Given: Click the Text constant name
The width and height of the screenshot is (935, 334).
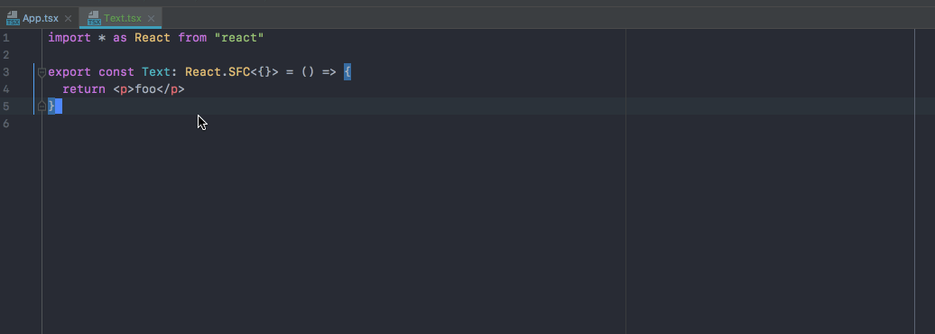Looking at the screenshot, I should pos(156,72).
